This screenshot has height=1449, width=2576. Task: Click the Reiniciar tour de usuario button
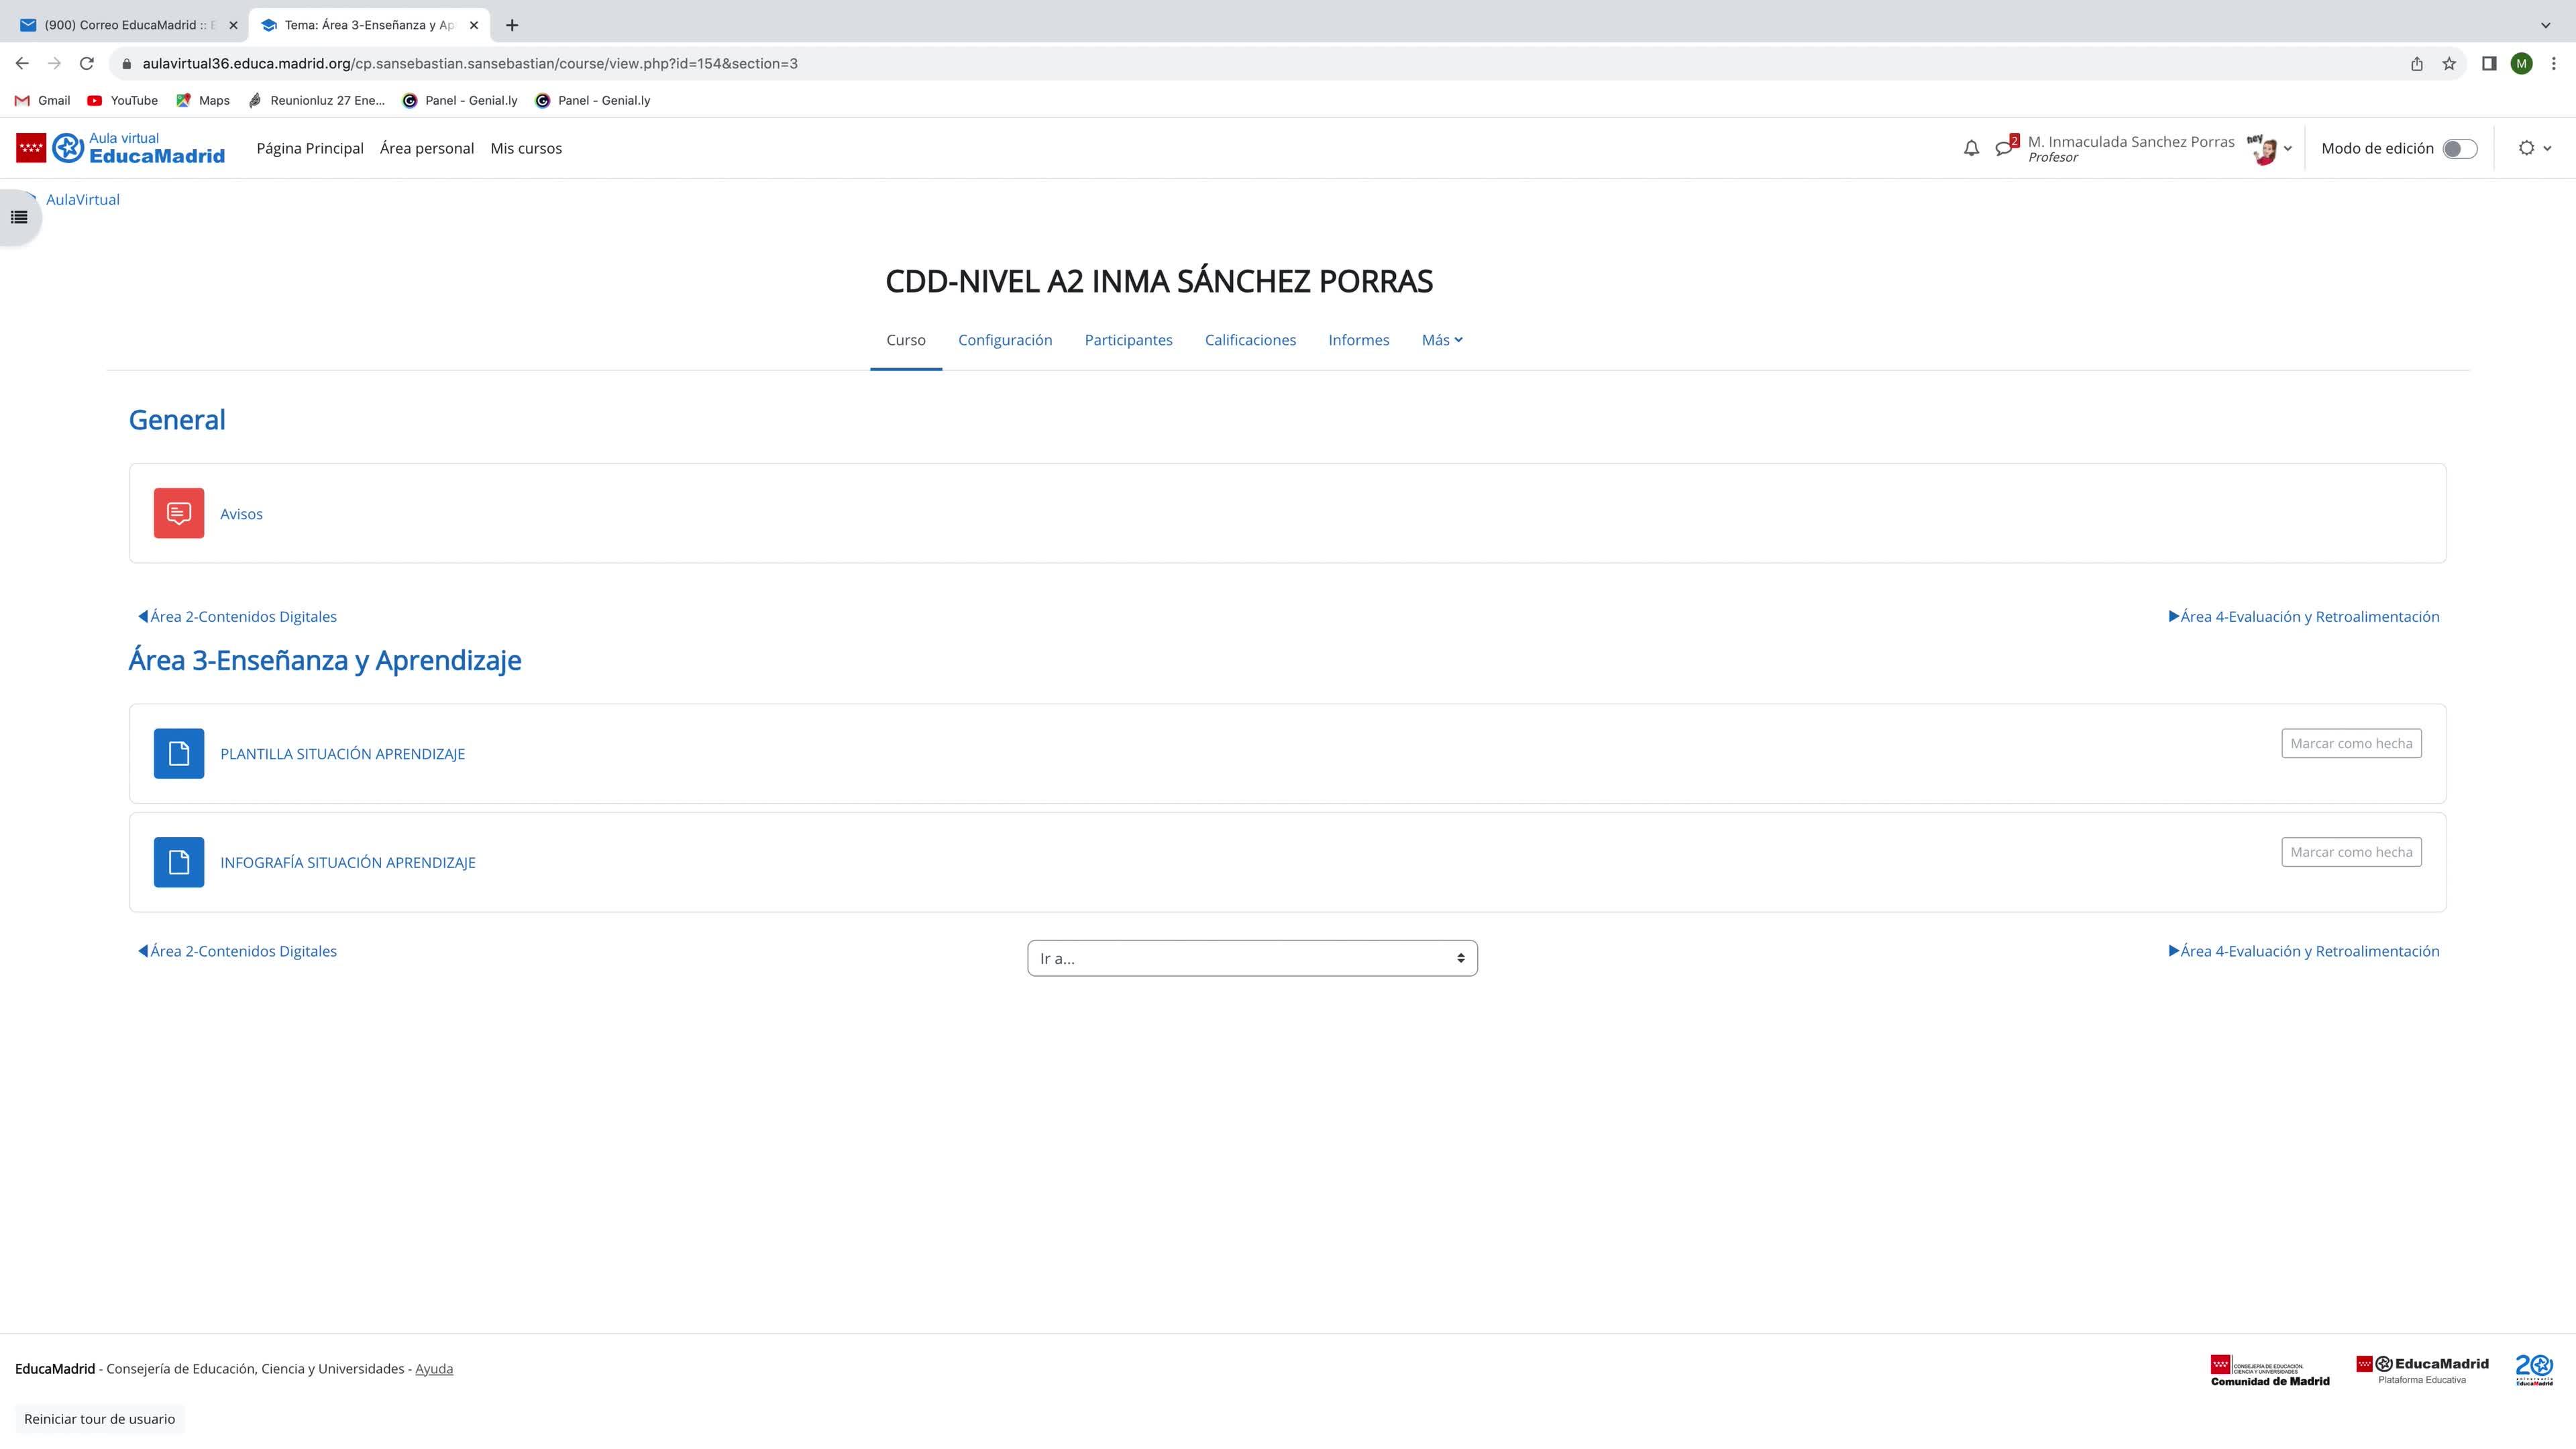[x=99, y=1419]
